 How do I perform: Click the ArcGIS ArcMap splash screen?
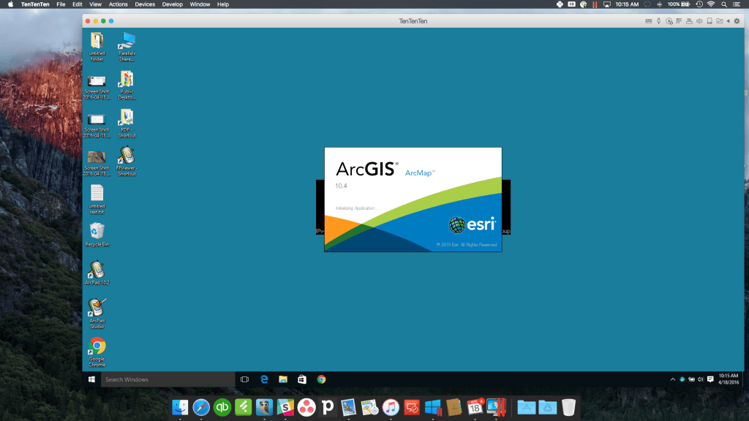(413, 200)
